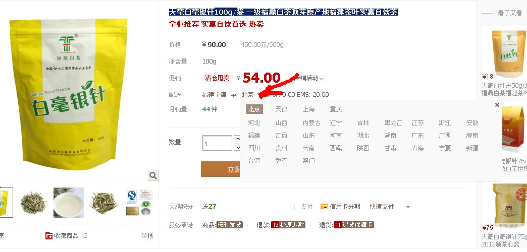
Task: Select 云南 province option
Action: pos(308,148)
